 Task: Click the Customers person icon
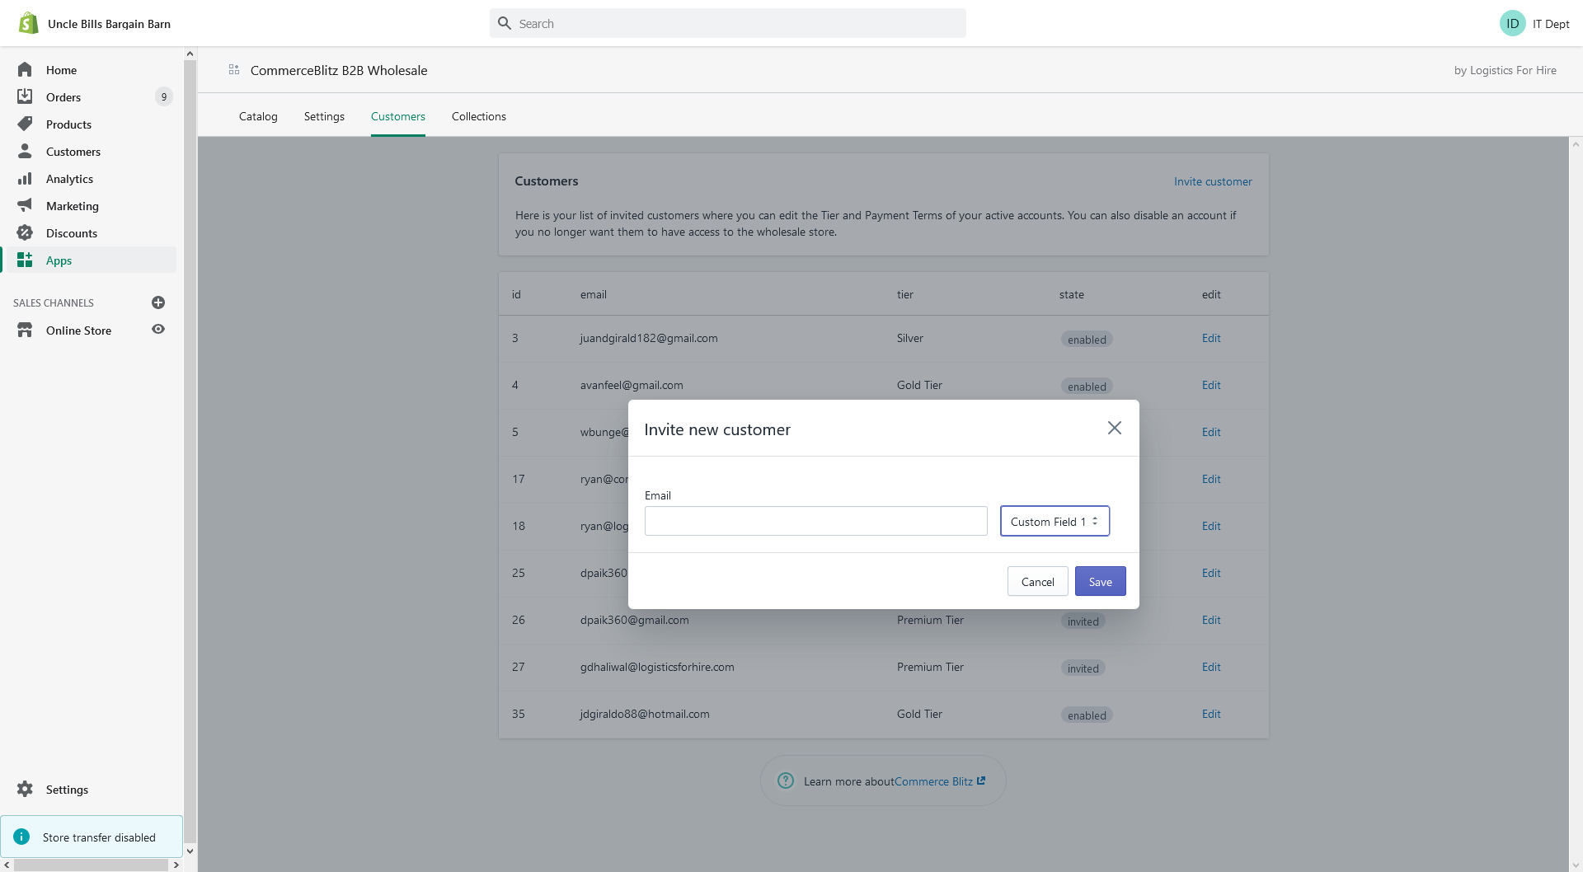pyautogui.click(x=25, y=152)
